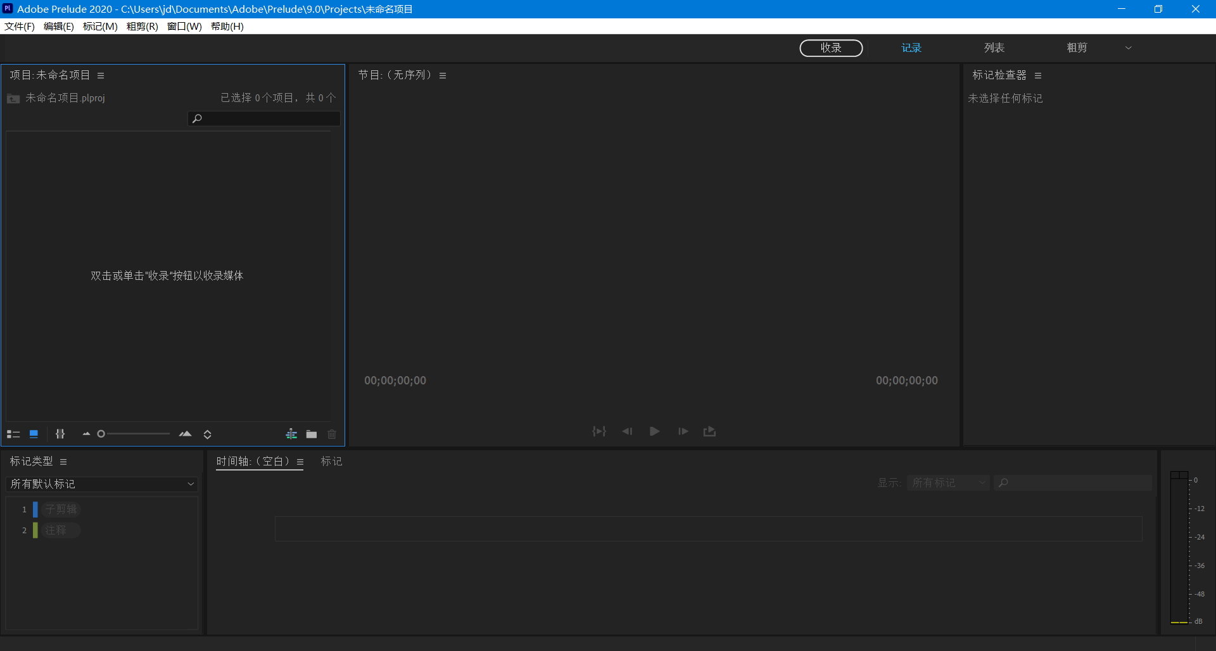Step back one frame in monitor
Viewport: 1216px width, 651px height.
[627, 431]
